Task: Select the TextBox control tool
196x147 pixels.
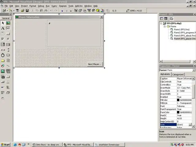Action: [8, 28]
